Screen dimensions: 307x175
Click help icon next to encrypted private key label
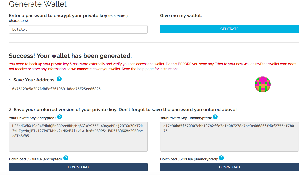click(60, 117)
